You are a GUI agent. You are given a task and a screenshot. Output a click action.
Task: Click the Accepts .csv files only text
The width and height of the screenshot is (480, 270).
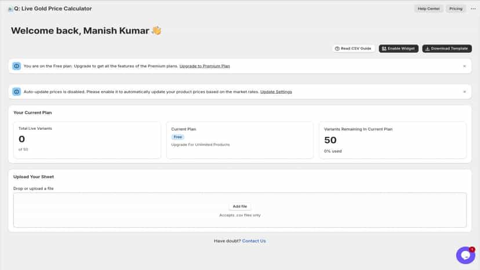(239, 215)
